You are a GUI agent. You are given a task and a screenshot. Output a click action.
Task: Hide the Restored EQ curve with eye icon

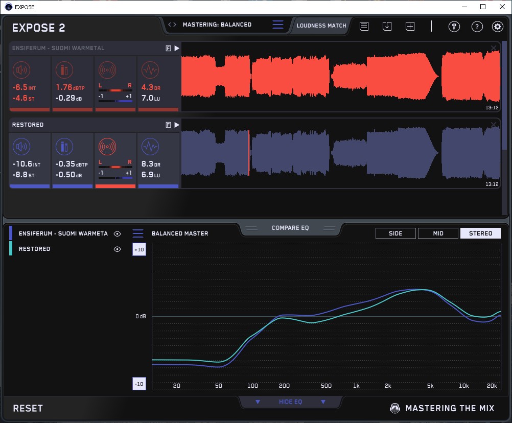(118, 249)
